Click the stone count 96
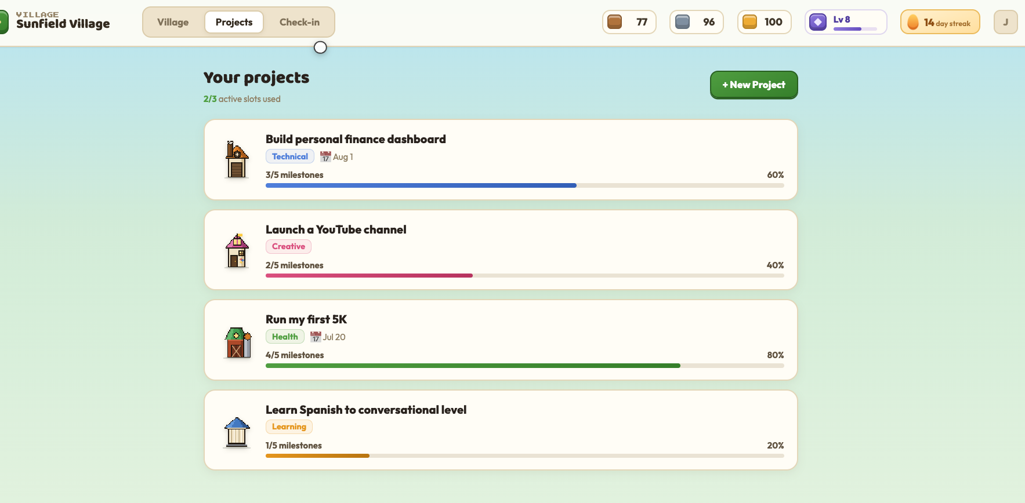The width and height of the screenshot is (1025, 503). pyautogui.click(x=709, y=22)
